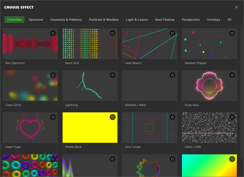This screenshot has height=177, width=244.
Task: Select the Grid Tunnel thumbnail
Action: [150, 128]
